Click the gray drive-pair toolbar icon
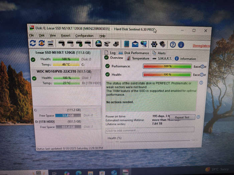The width and height of the screenshot is (234, 175). 107,44
